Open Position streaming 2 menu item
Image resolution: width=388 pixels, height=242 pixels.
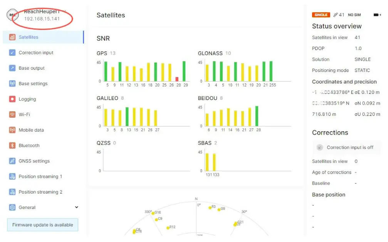(x=43, y=192)
